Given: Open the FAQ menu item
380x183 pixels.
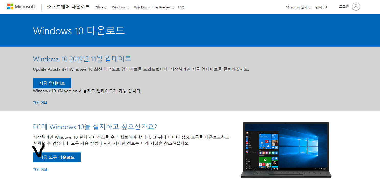Looking at the screenshot, I should tap(181, 7).
